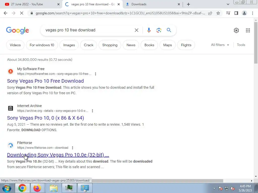Open more options for My Software Free result
The image size is (258, 193).
point(95,74)
